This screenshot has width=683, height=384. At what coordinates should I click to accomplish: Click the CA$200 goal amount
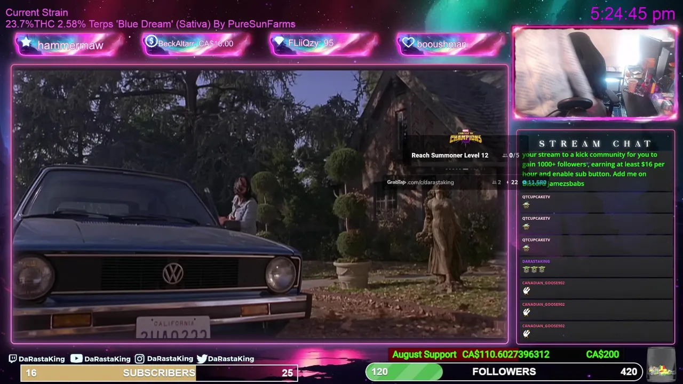click(602, 354)
